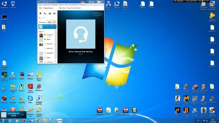Viewport: 219px width, 123px height.
Task: Open Computer icon on desktop
Action: [x=4, y=4]
